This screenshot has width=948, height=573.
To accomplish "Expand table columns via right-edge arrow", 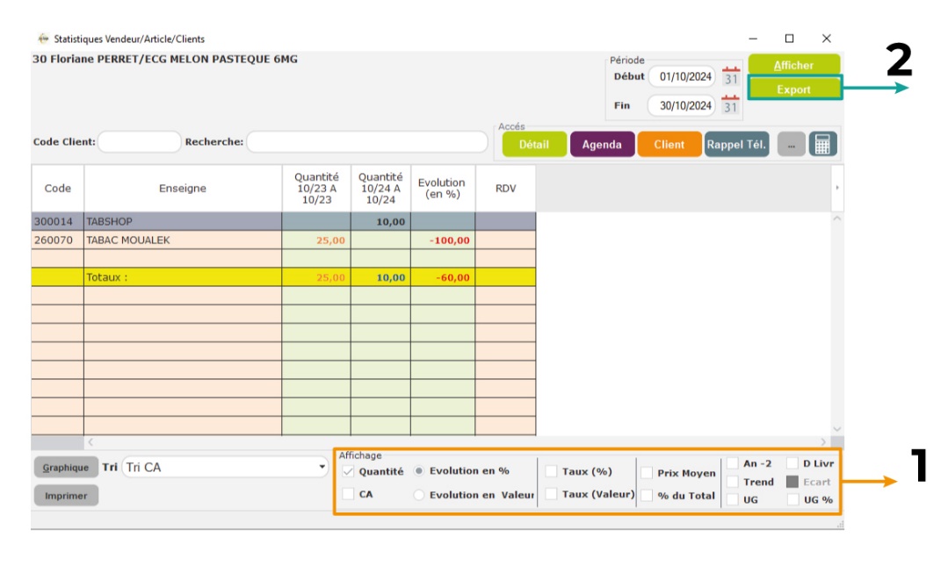I will 836,188.
